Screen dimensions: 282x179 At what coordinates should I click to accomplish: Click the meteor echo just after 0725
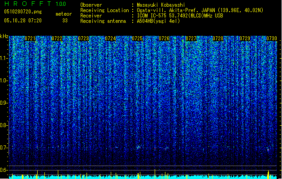[x=138, y=147]
